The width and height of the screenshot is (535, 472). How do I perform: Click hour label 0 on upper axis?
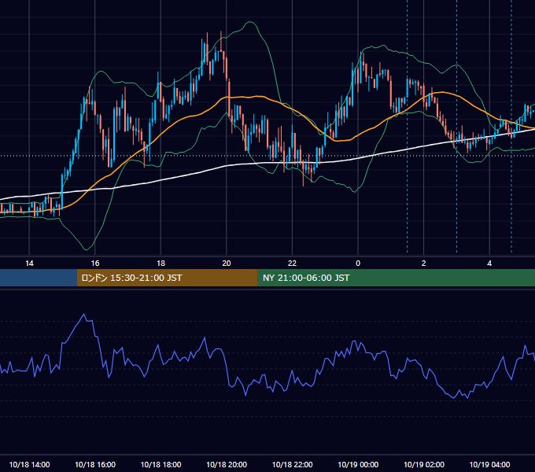[x=358, y=264]
